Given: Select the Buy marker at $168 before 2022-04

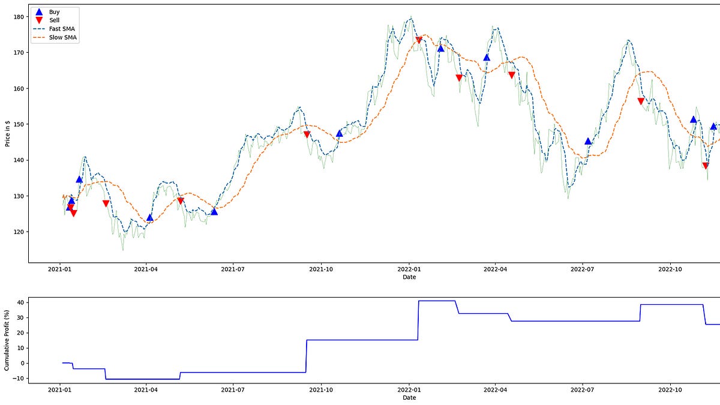Looking at the screenshot, I should pos(487,58).
